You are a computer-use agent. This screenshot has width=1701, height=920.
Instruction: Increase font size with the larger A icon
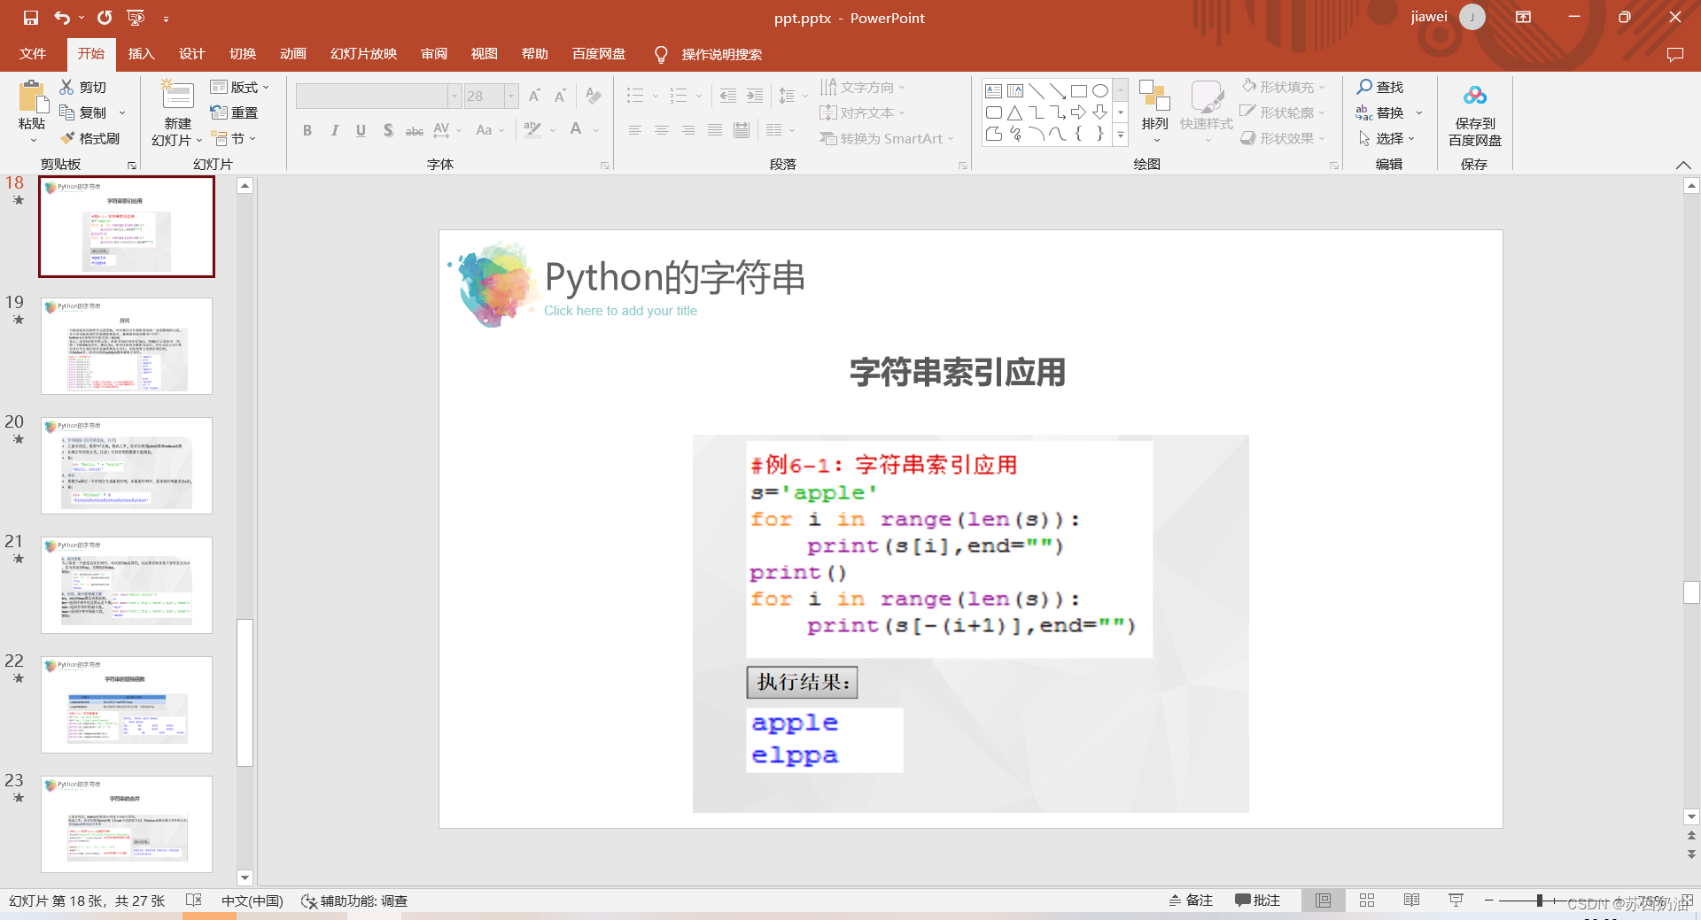click(534, 96)
